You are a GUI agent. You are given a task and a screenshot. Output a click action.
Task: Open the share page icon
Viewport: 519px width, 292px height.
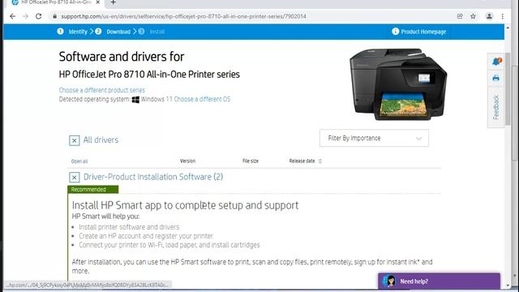pyautogui.click(x=460, y=16)
